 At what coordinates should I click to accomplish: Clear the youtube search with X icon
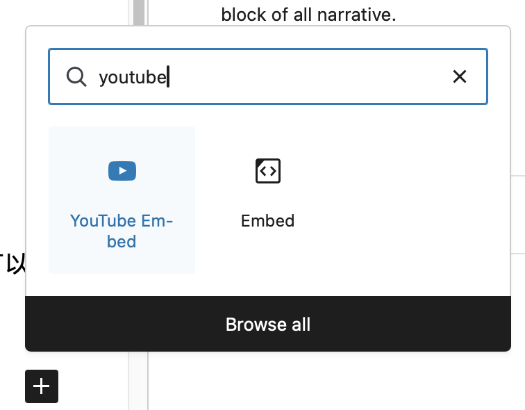pyautogui.click(x=460, y=76)
